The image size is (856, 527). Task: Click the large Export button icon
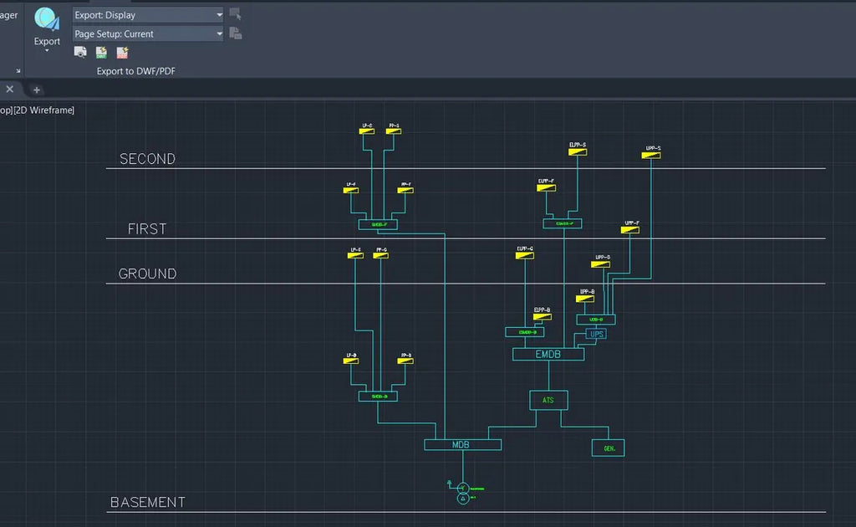(x=47, y=18)
